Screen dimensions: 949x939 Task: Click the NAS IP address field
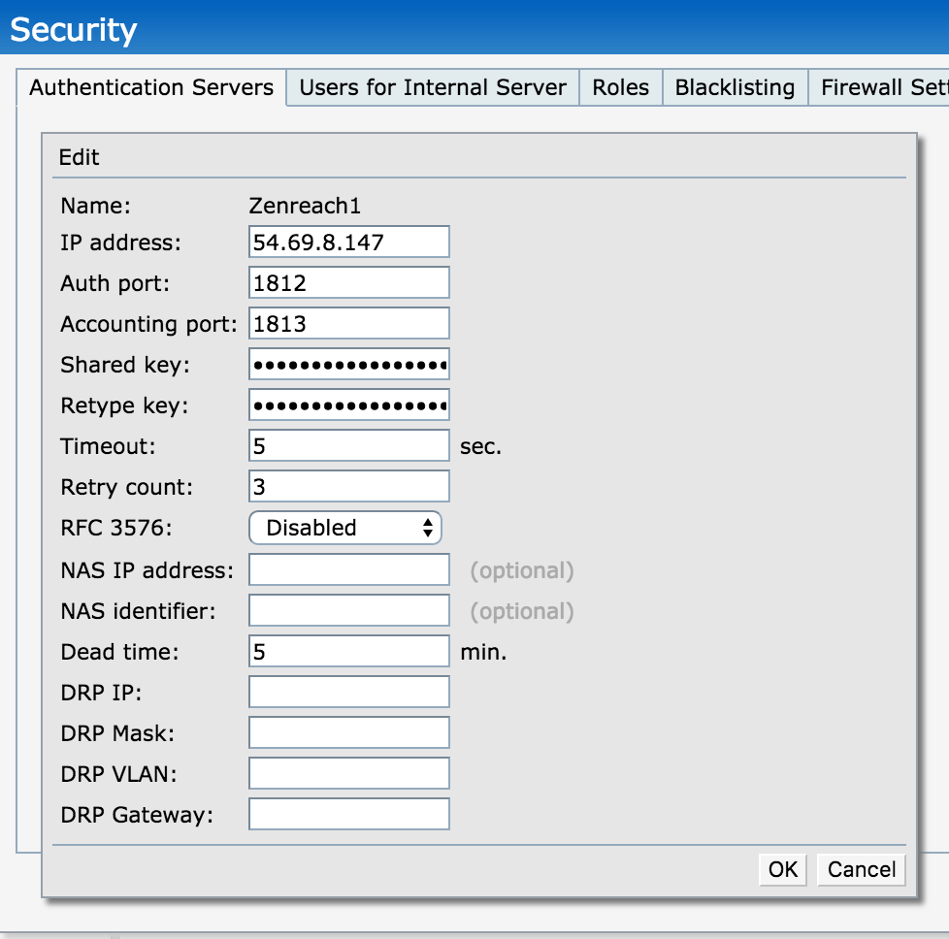tap(348, 570)
